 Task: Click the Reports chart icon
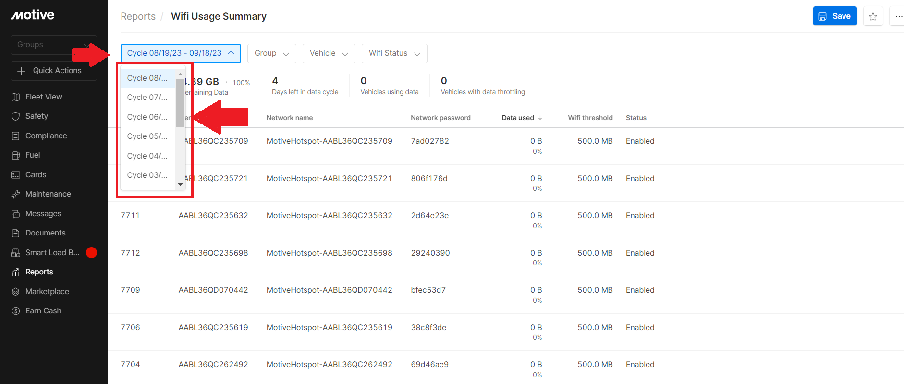[15, 272]
